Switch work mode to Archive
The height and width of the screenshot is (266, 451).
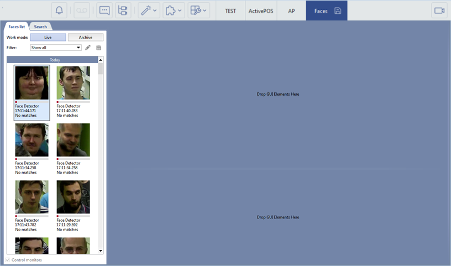85,37
